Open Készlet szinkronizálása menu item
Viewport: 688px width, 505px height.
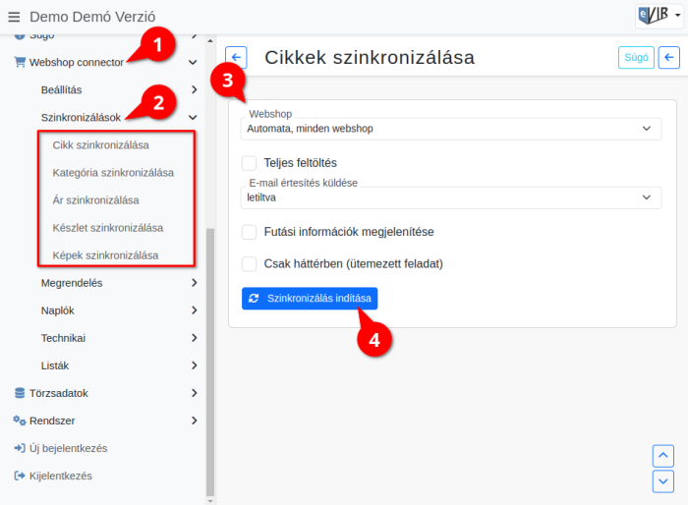click(108, 228)
